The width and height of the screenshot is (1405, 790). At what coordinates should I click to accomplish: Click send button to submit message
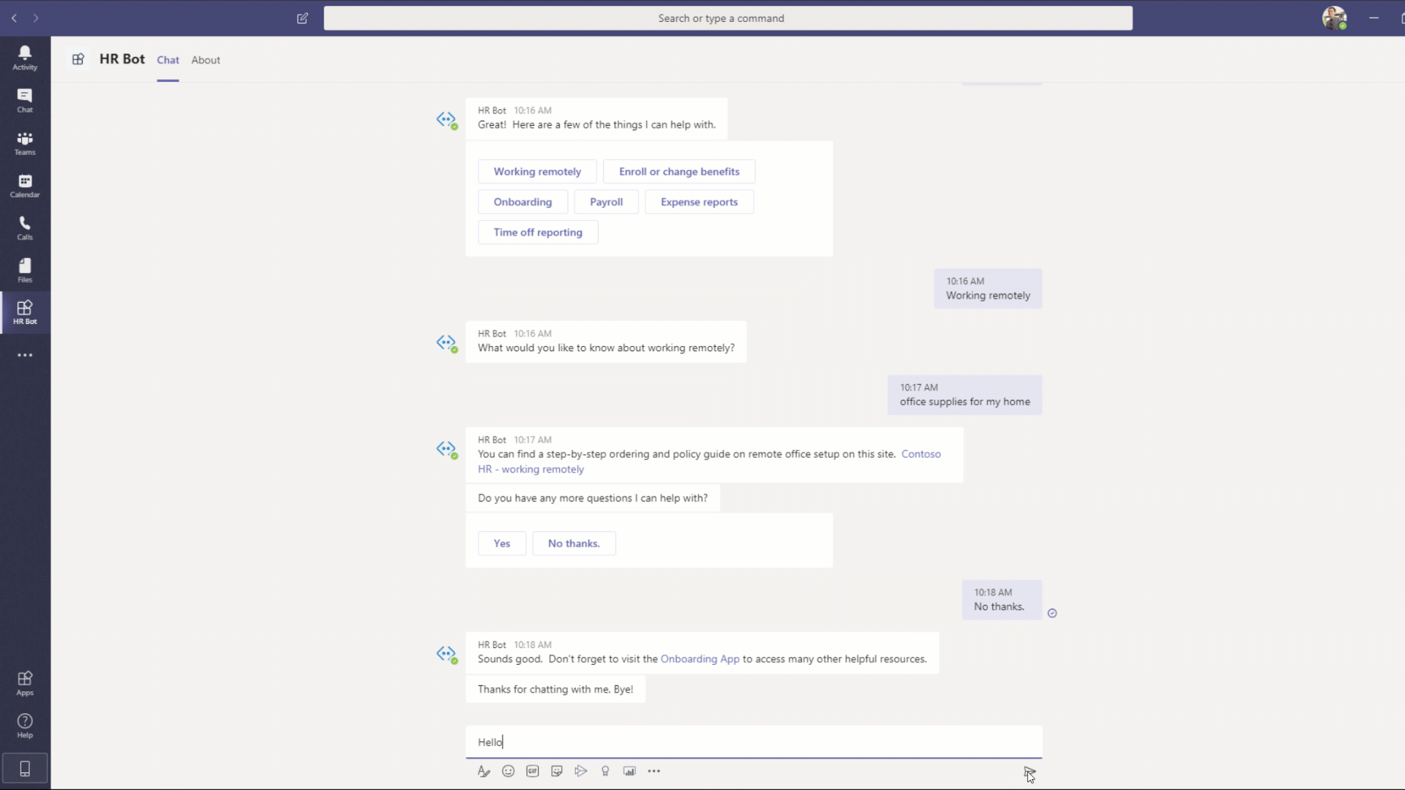coord(1026,771)
